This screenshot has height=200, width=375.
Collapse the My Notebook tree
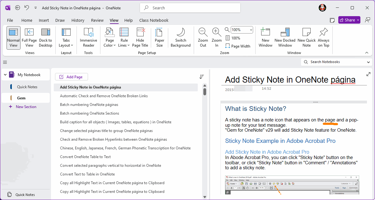click(x=5, y=75)
